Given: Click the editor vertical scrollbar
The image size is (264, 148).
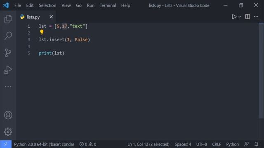Looking at the screenshot, I should [x=261, y=70].
